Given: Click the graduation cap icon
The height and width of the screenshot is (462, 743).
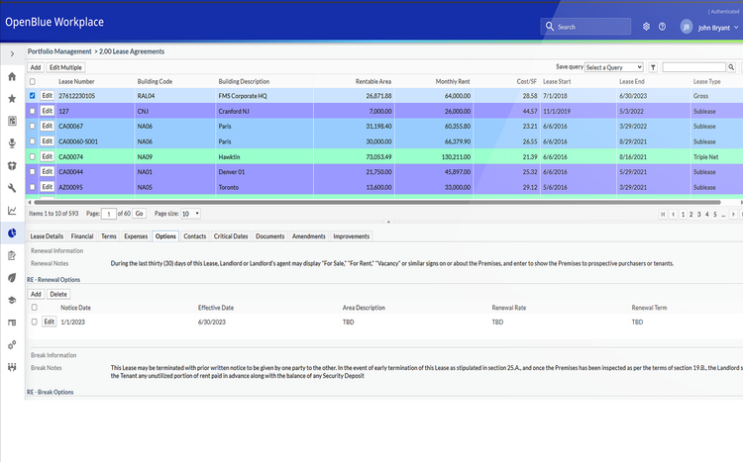Looking at the screenshot, I should (12, 300).
